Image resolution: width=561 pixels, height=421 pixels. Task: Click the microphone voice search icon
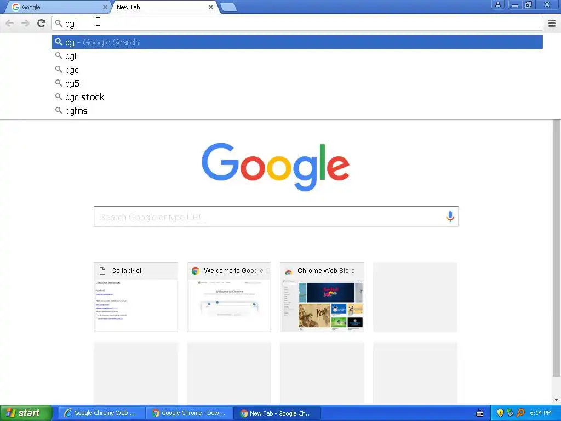450,217
